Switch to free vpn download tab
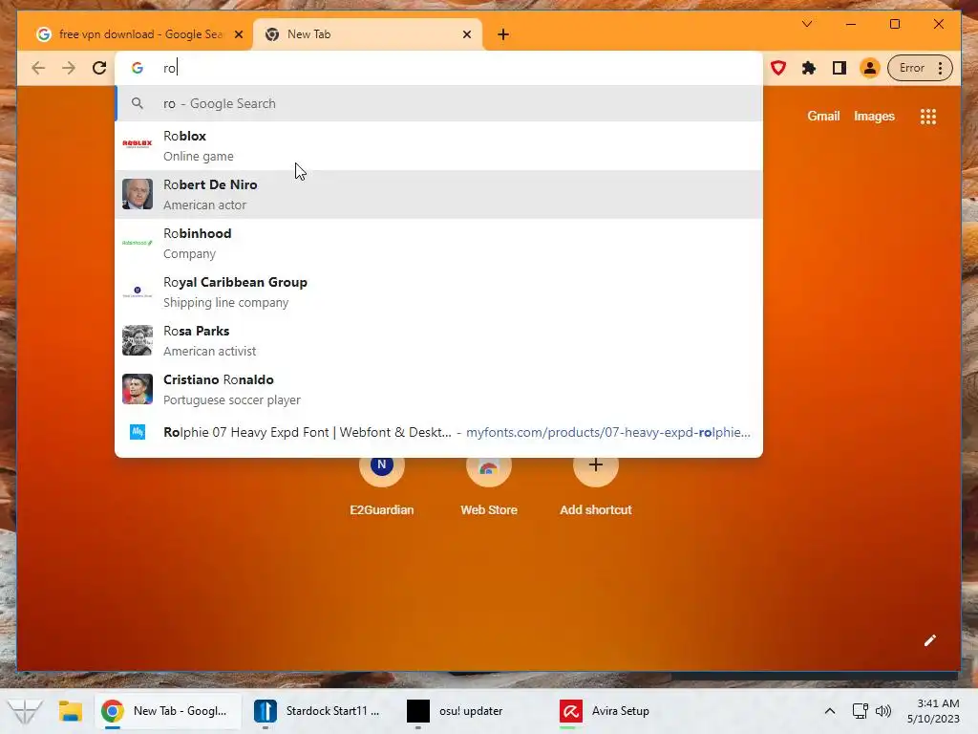 pos(136,34)
